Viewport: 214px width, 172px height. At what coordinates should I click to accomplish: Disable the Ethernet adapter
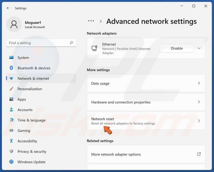tap(177, 48)
